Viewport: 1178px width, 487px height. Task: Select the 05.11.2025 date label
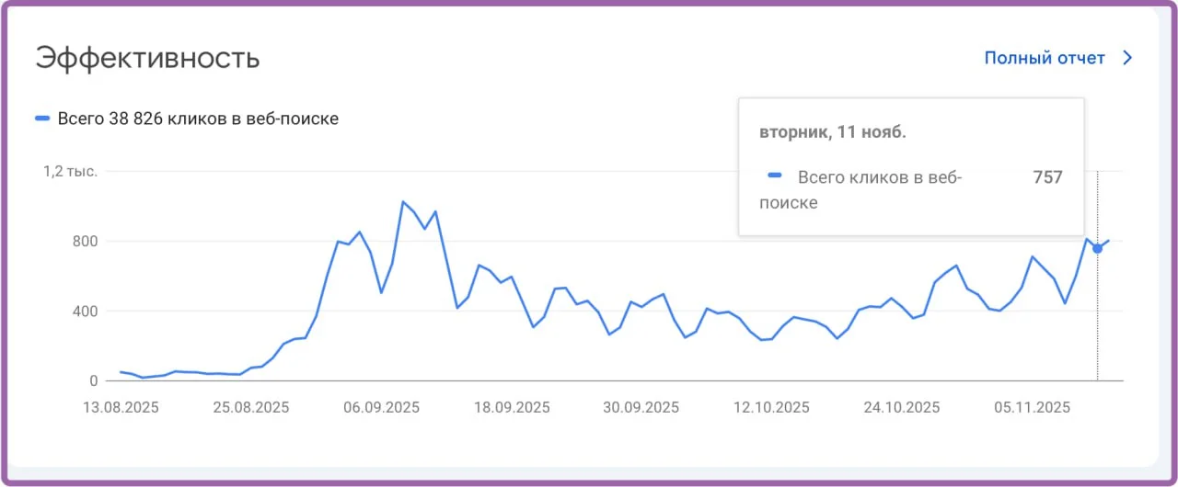pyautogui.click(x=1033, y=407)
